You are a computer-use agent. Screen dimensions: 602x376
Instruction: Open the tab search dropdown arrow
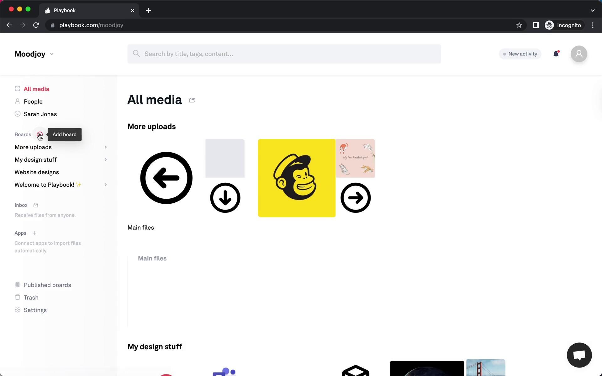[x=593, y=10]
